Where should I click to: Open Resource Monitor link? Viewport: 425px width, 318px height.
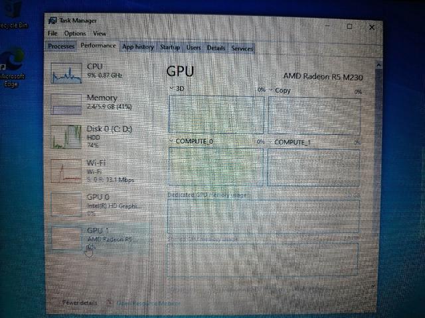pyautogui.click(x=148, y=303)
